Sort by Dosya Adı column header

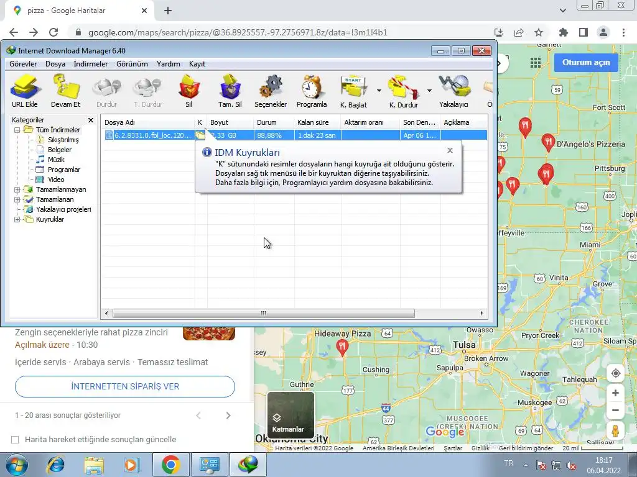coord(148,122)
